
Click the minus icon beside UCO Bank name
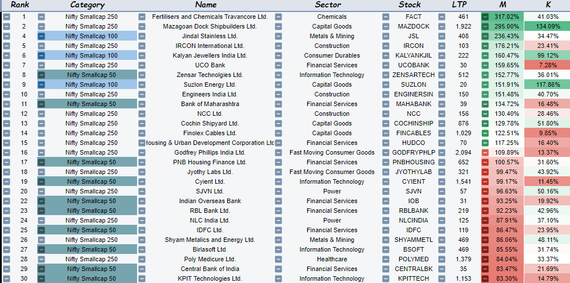point(142,66)
